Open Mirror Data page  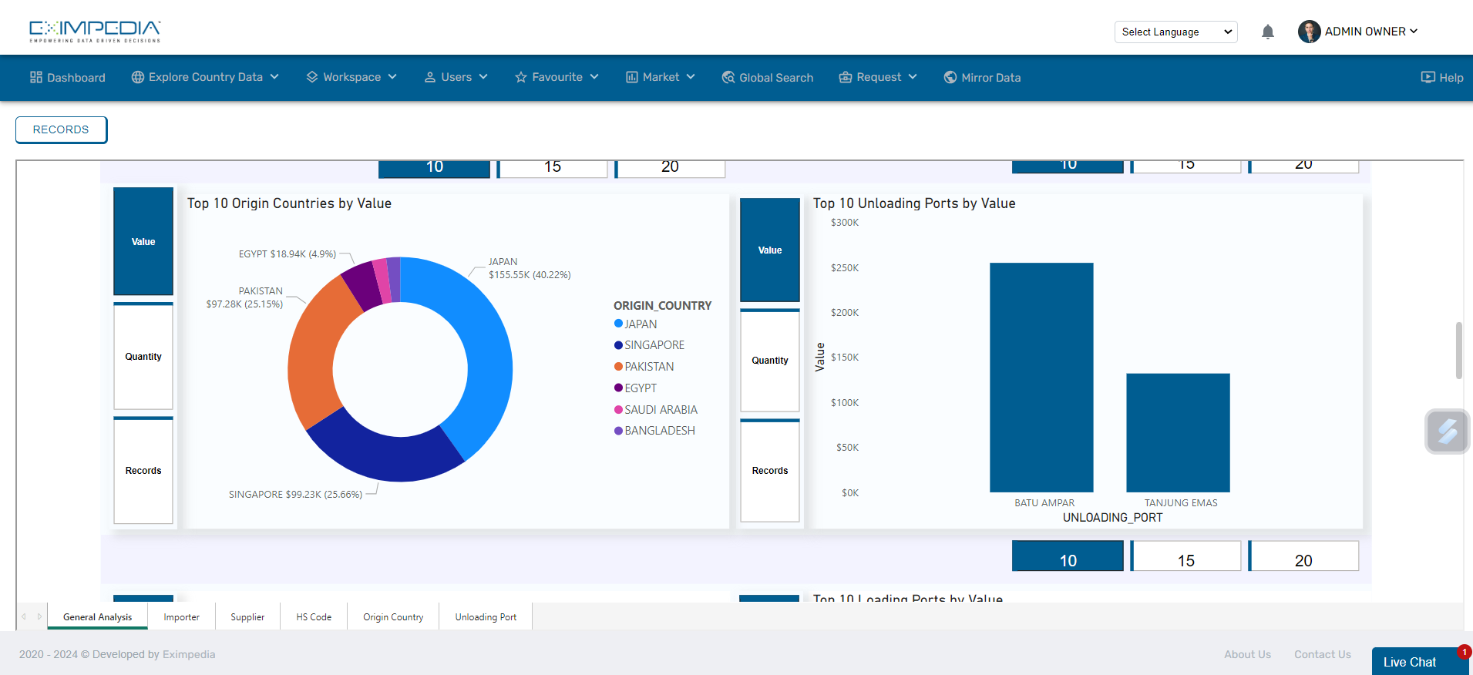point(983,77)
